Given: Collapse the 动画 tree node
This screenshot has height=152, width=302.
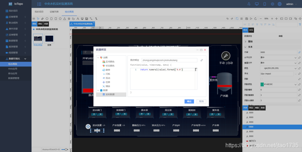Looking at the screenshot, I should click(98, 57).
